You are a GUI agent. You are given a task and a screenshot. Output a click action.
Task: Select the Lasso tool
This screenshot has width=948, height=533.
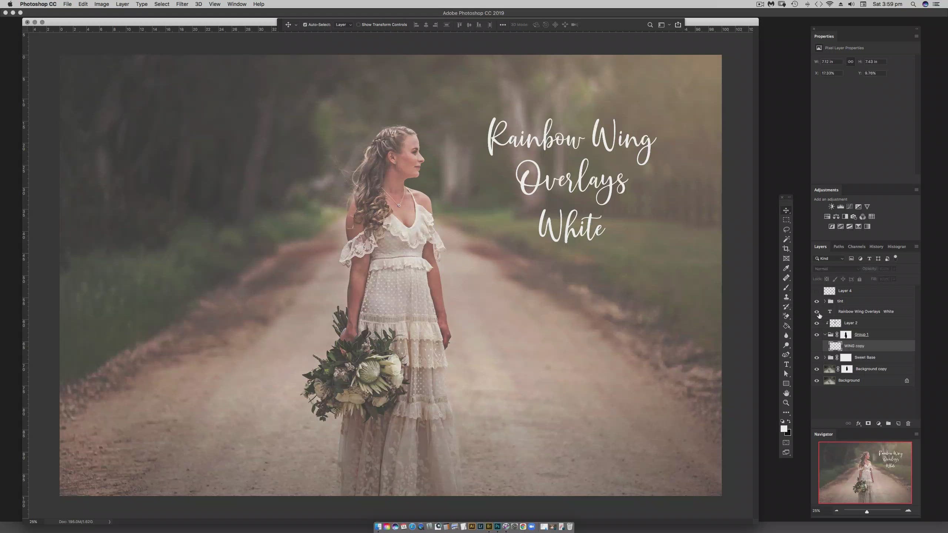coord(786,229)
